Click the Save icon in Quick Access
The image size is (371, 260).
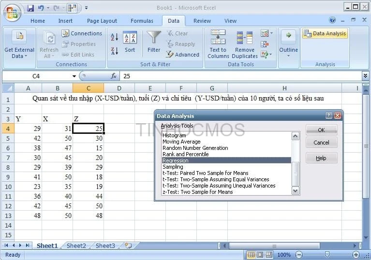(x=30, y=8)
